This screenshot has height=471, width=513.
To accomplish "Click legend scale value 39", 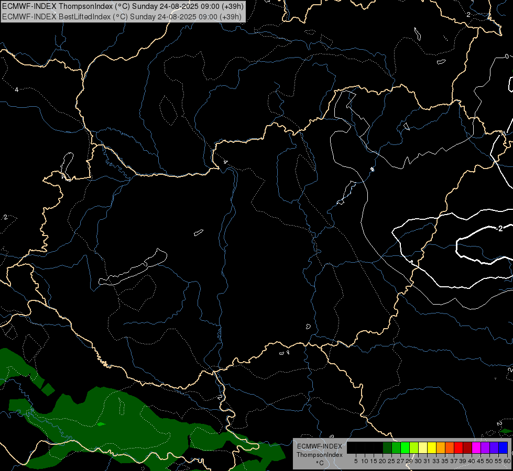I will pos(463,461).
